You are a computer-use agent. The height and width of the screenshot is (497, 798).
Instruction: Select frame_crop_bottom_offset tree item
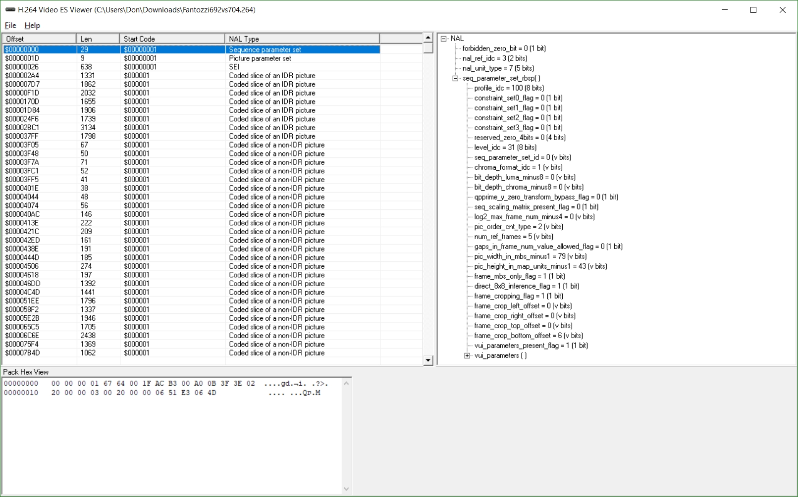[x=529, y=336]
